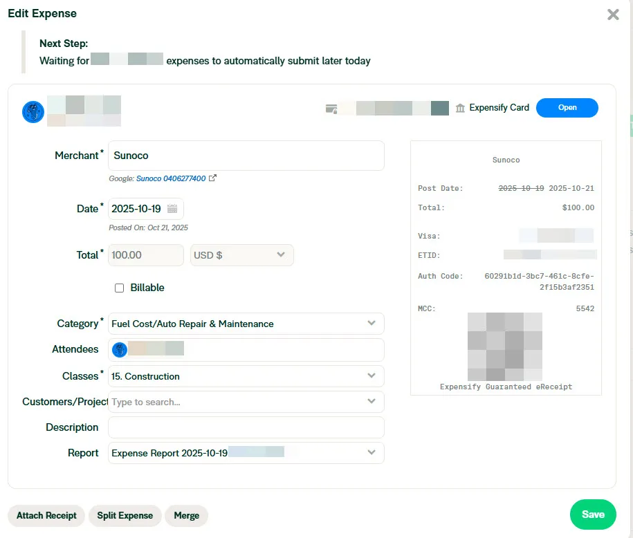633x538 pixels.
Task: Expand the Category dropdown
Action: pos(371,324)
